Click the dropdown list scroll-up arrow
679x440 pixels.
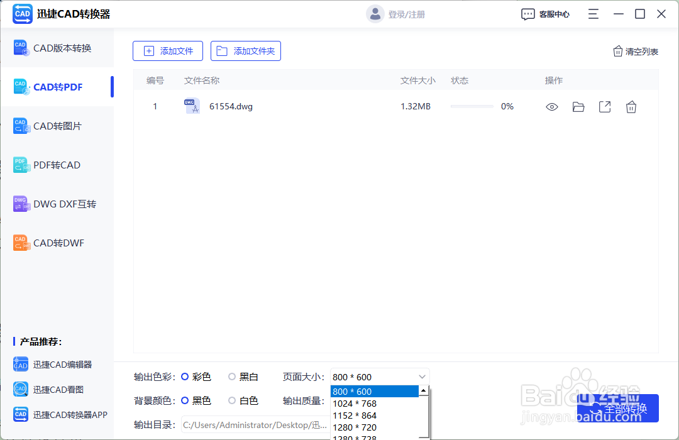tap(424, 390)
